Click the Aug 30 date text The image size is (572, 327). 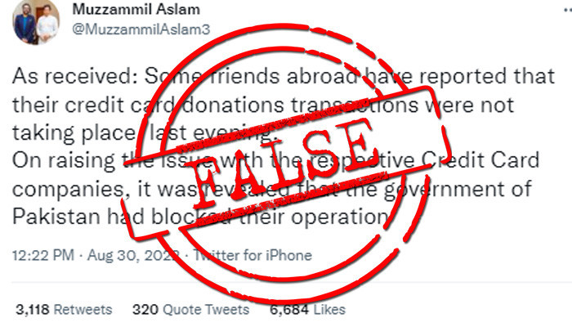[113, 255]
